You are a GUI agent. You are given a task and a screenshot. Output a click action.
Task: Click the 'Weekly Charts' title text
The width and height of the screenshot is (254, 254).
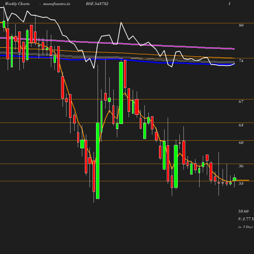(17, 4)
